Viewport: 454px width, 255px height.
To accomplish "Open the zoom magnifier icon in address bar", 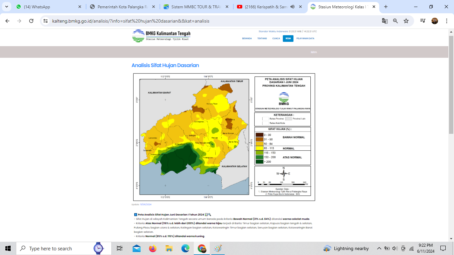I will (396, 21).
